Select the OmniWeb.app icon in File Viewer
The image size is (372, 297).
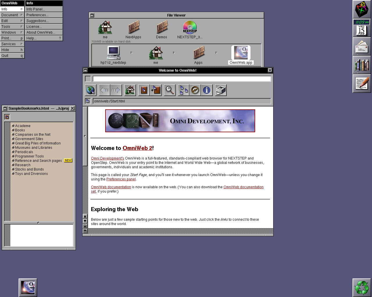click(241, 53)
